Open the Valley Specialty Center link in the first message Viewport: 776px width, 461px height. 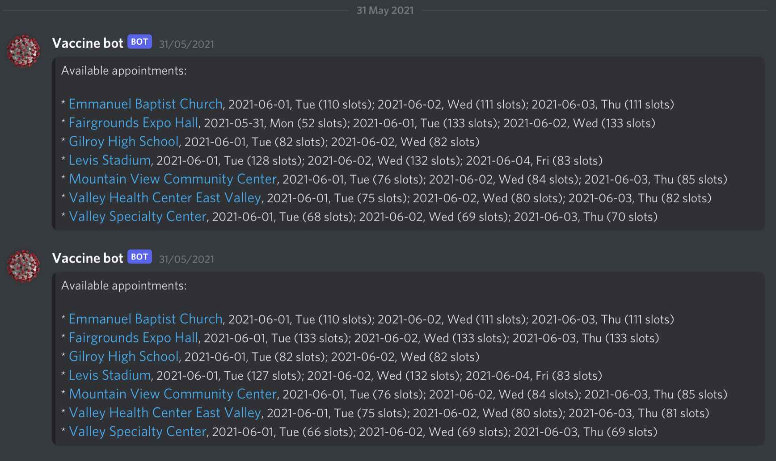(x=138, y=216)
